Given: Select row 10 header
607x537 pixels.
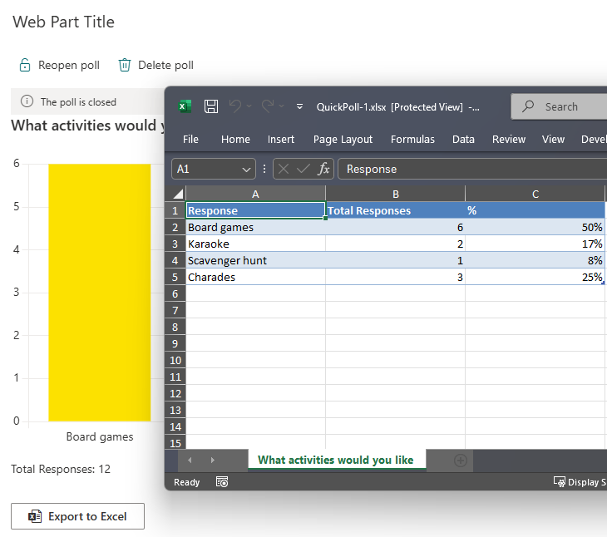Looking at the screenshot, I should (175, 360).
